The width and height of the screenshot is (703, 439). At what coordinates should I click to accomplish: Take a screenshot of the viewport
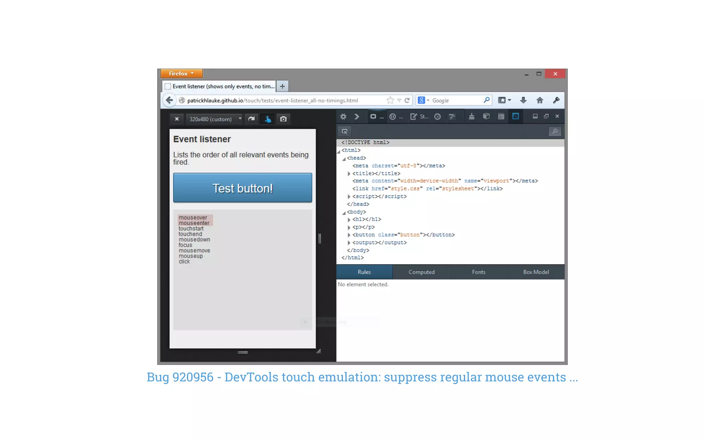(x=283, y=119)
